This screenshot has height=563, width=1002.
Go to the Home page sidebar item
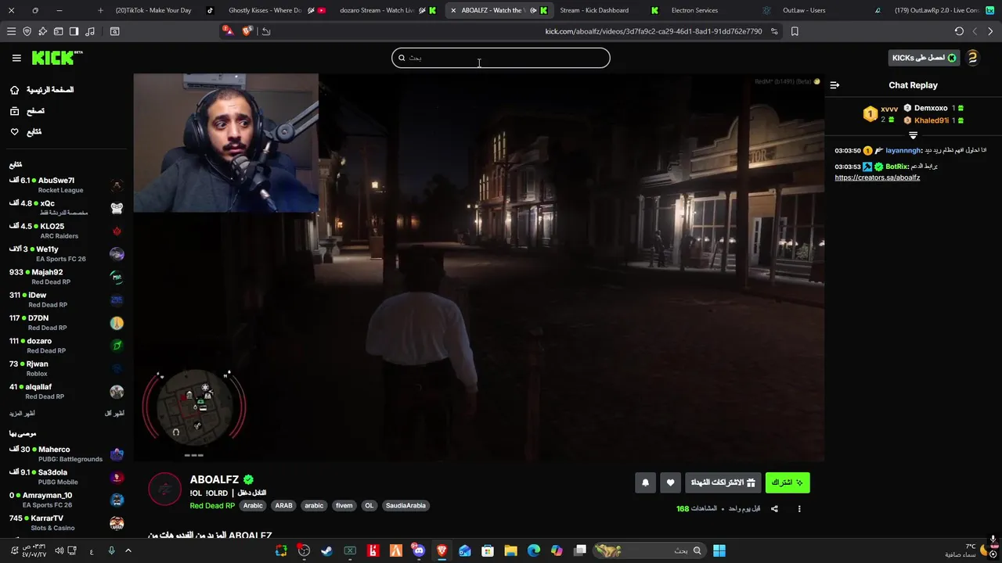point(41,90)
